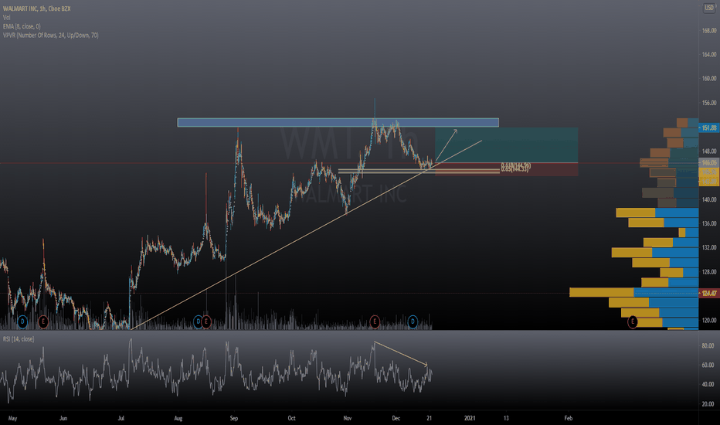This screenshot has width=720, height=425.
Task: Click 120.00 on the price axis
Action: (x=709, y=320)
